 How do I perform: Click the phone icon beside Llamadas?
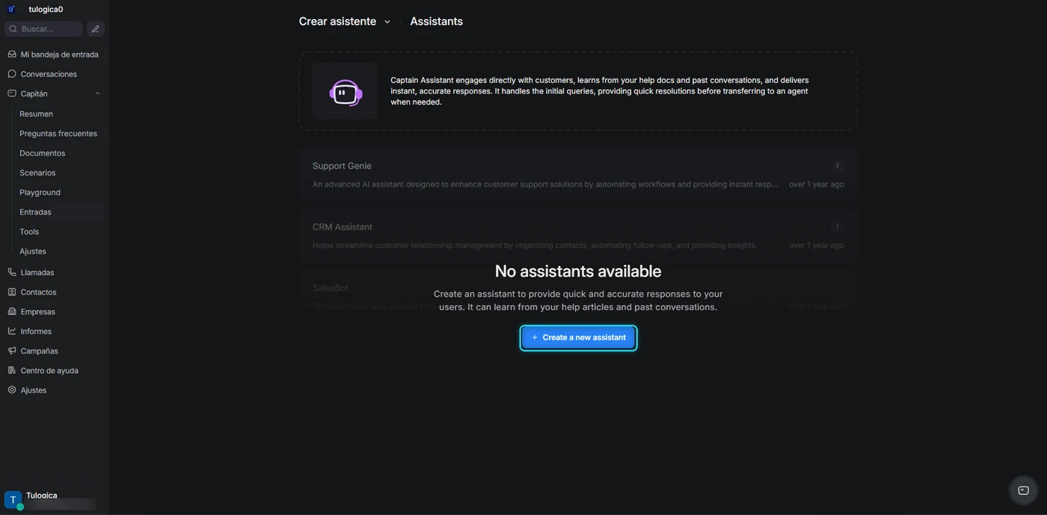pos(12,272)
